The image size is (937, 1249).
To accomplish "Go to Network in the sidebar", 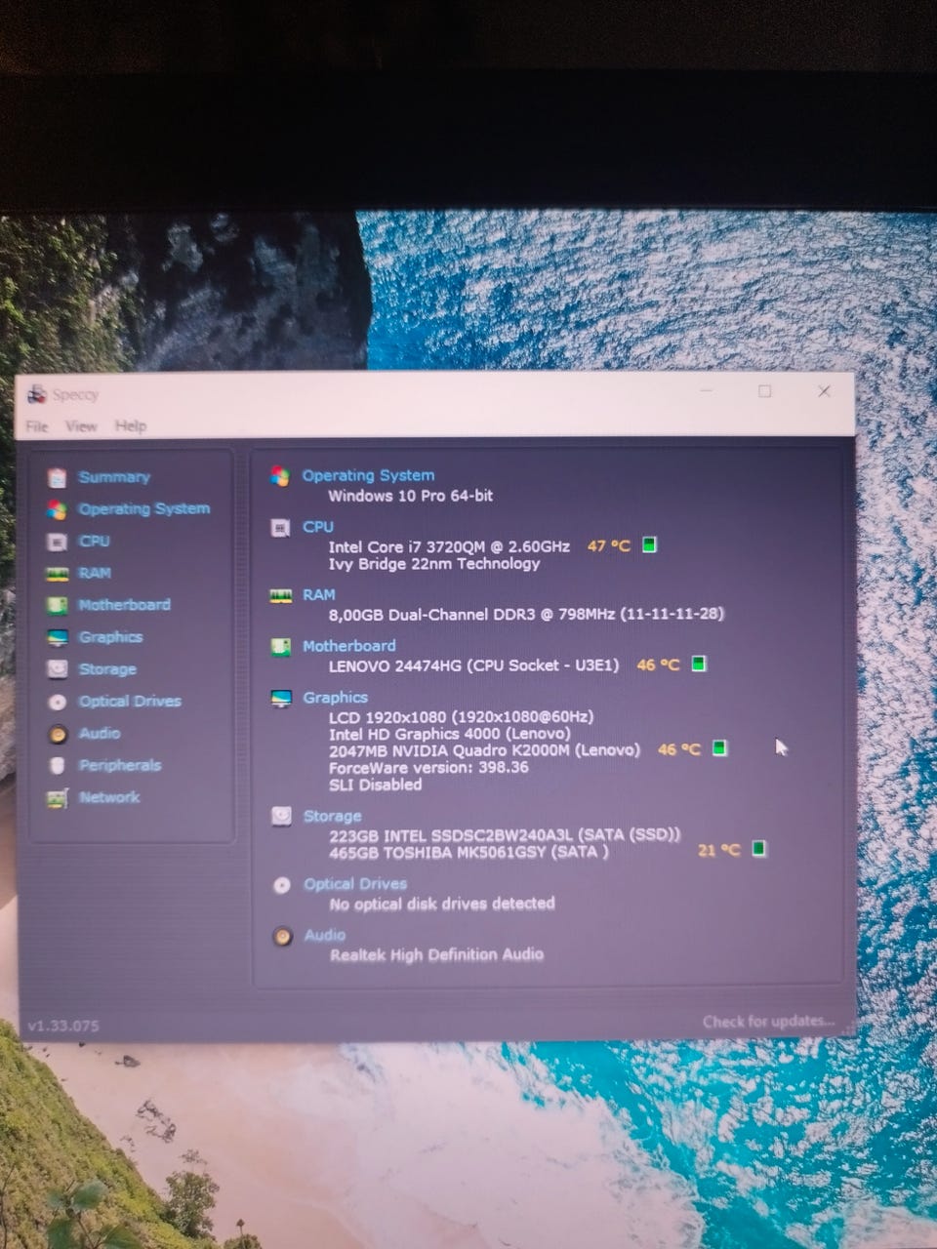I will point(109,798).
